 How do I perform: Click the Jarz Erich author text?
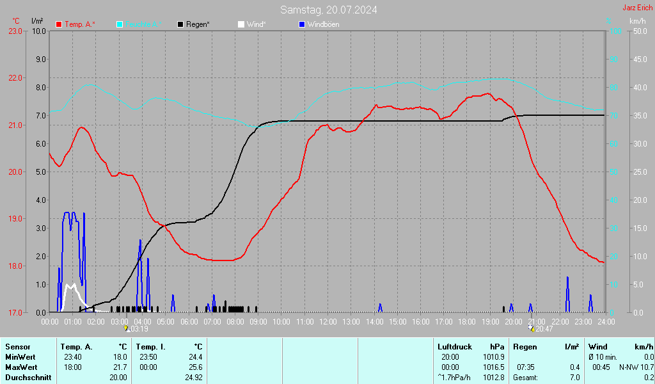637,8
